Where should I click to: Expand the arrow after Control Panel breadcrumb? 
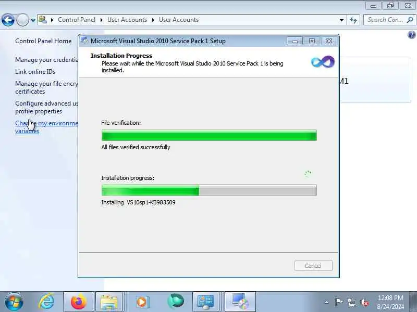point(101,20)
